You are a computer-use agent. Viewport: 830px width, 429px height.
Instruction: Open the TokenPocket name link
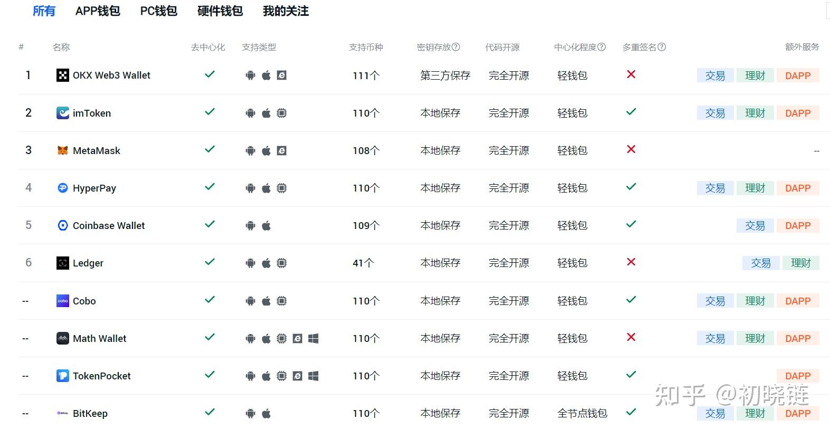(x=102, y=376)
